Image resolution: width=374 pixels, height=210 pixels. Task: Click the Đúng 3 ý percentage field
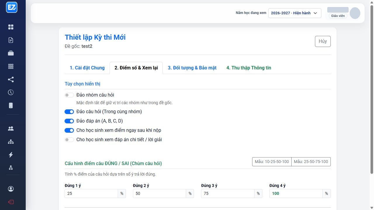tap(228, 193)
